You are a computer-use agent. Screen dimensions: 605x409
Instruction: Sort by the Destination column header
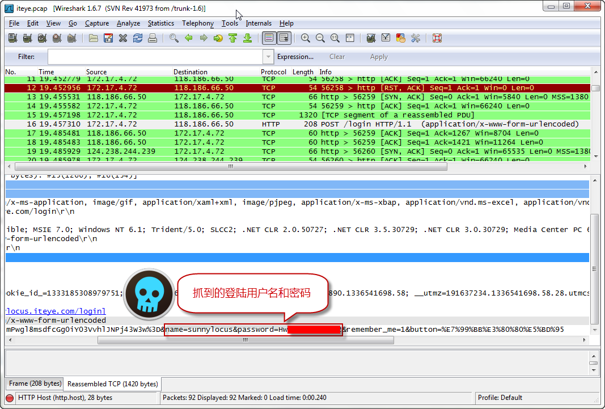215,72
